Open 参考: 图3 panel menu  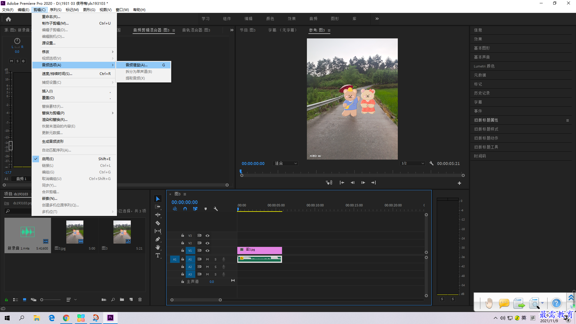(329, 30)
